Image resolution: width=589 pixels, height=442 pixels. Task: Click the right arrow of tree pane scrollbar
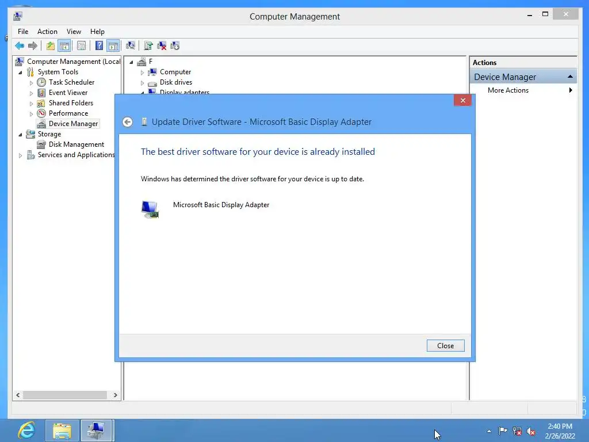tap(115, 395)
